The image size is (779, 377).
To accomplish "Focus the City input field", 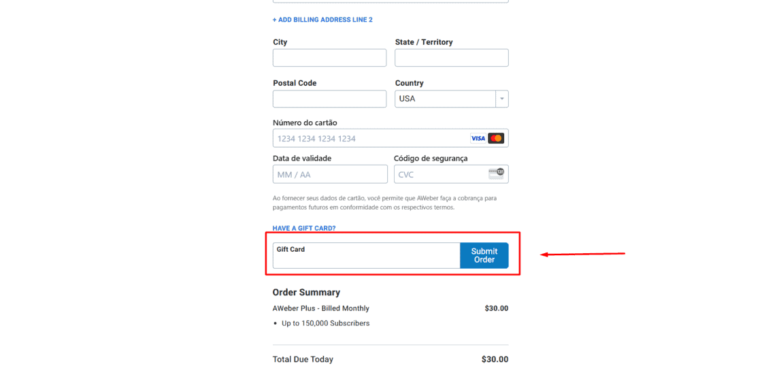I will tap(329, 58).
